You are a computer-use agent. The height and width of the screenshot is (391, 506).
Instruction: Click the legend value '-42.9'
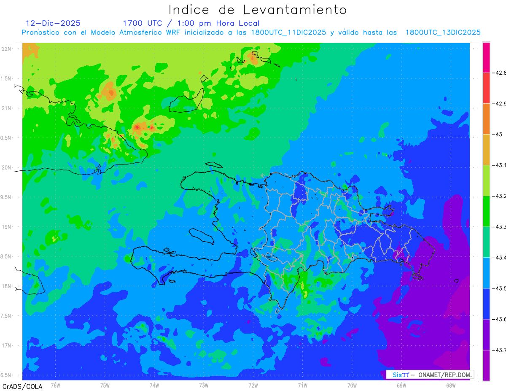[499, 103]
